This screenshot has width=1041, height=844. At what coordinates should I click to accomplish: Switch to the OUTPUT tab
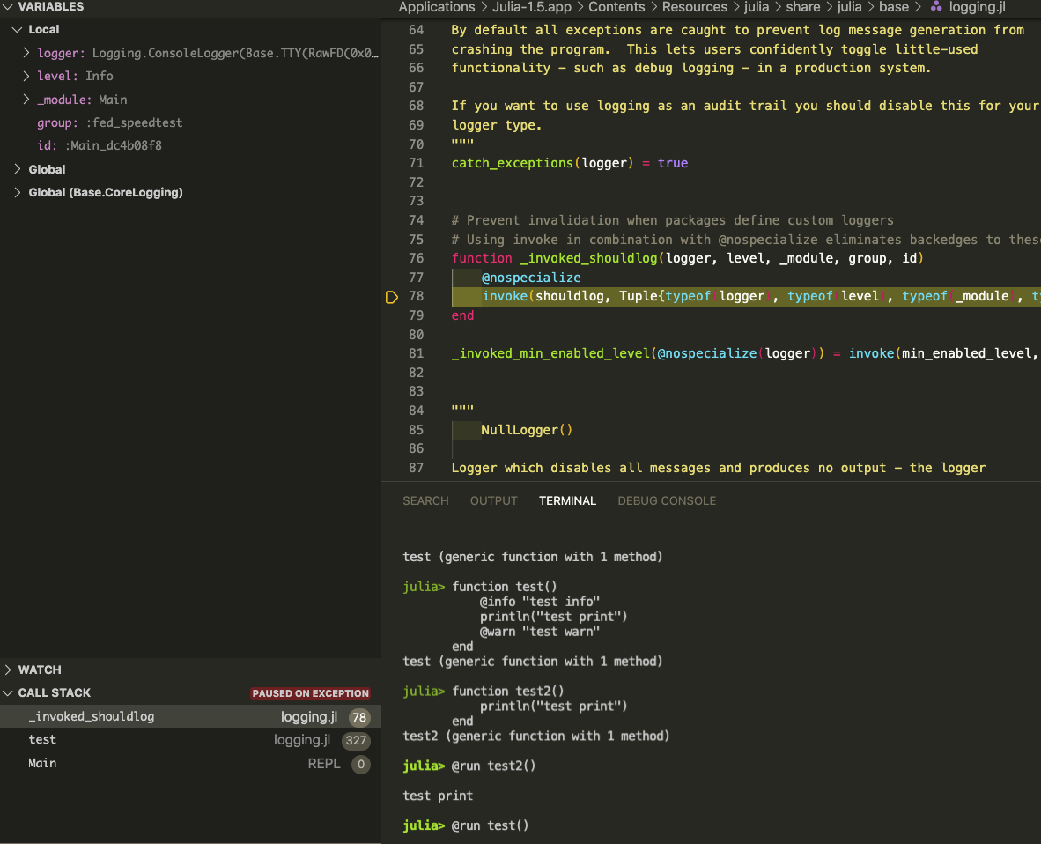[x=493, y=500]
